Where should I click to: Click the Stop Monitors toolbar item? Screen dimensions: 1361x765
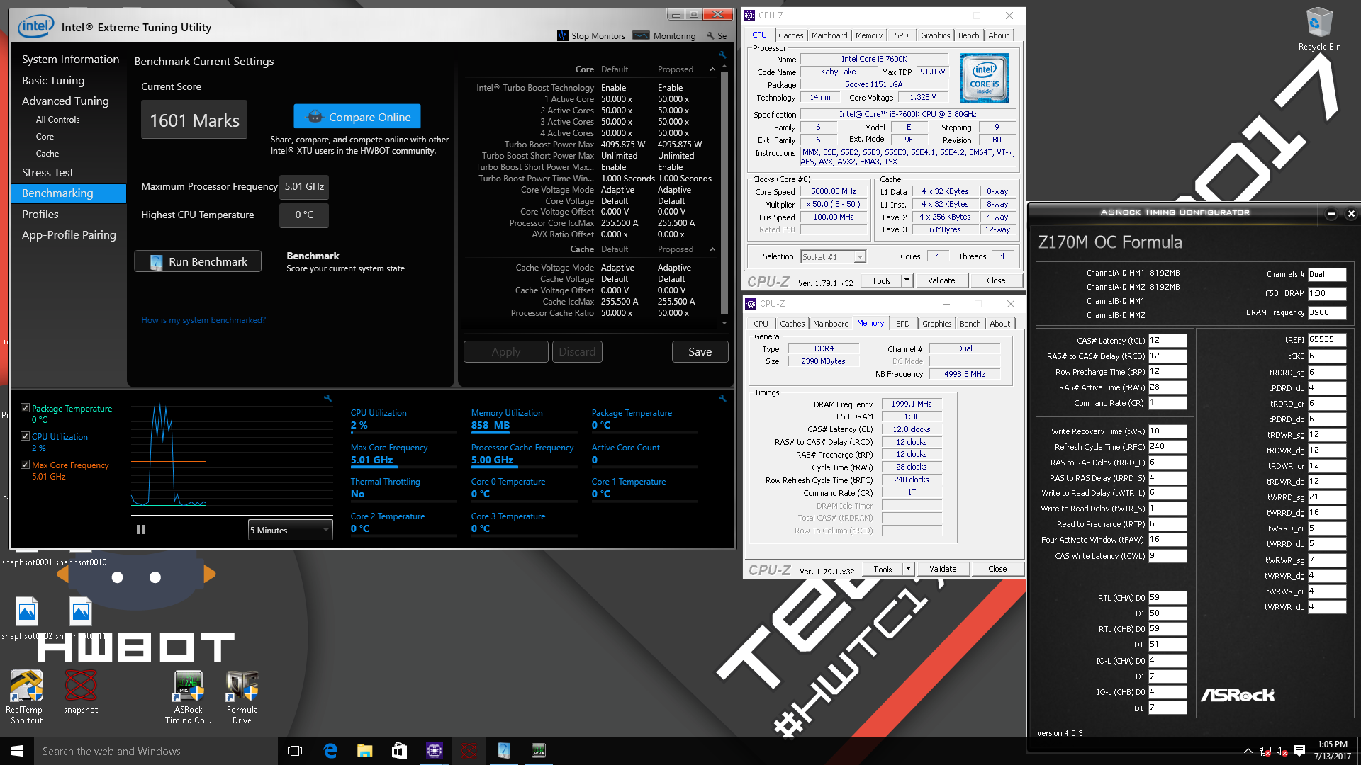coord(591,35)
